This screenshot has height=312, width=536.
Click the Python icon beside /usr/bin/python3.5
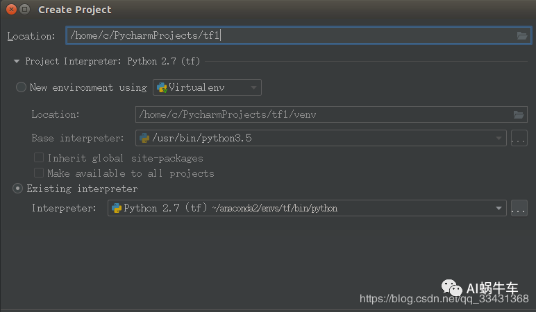144,138
